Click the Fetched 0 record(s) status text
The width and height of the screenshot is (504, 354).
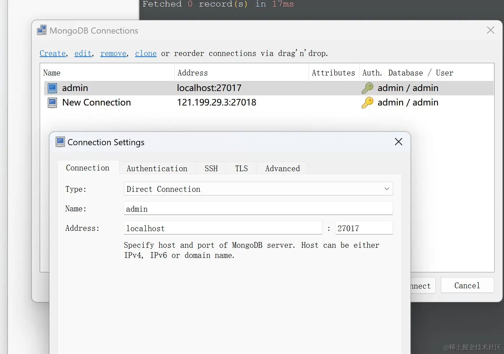click(218, 4)
